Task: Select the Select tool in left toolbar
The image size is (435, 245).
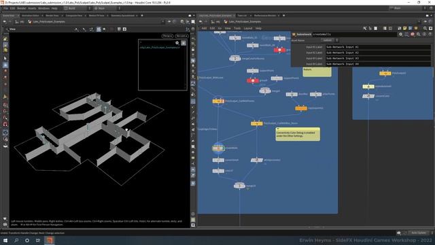Action: (5, 59)
